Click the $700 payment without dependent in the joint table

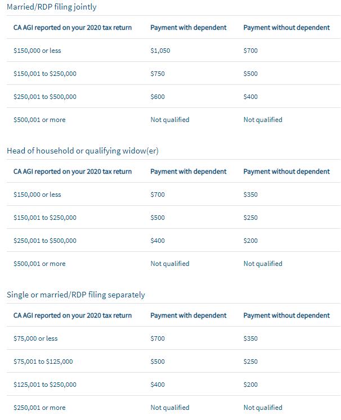[250, 51]
